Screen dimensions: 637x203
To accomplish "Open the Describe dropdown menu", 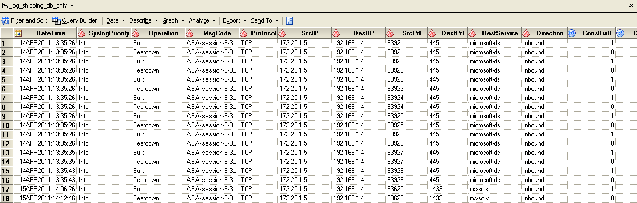I will (x=143, y=20).
